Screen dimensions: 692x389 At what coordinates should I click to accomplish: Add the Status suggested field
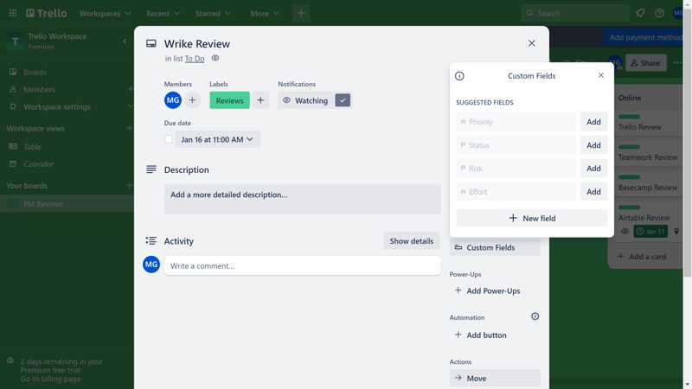[x=593, y=145]
